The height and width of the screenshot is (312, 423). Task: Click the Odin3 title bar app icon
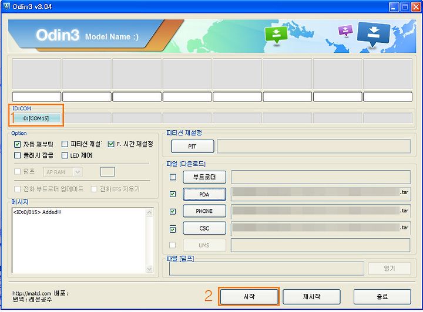6,6
